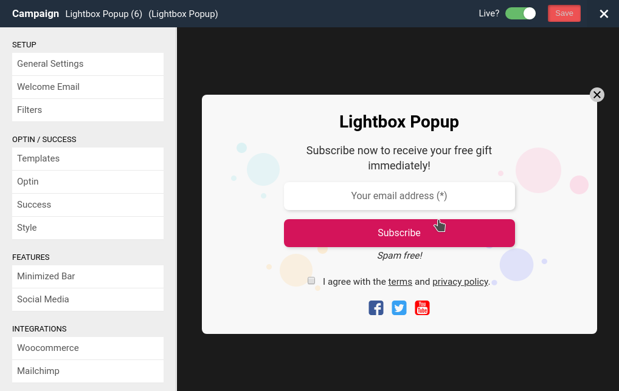619x391 pixels.
Task: Close the campaign editor with X
Action: click(604, 14)
